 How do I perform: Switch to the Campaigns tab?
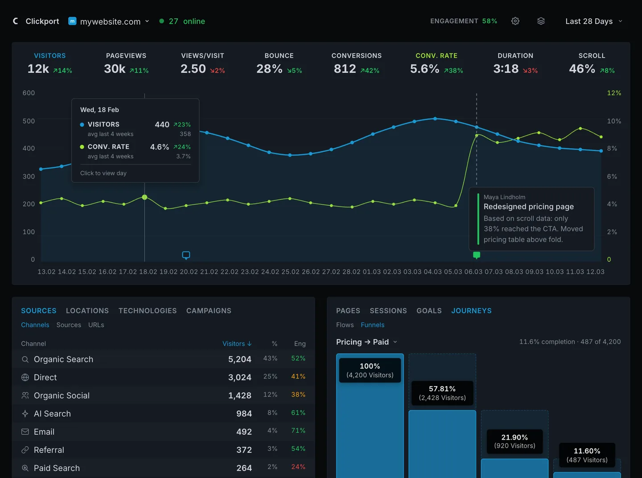coord(209,311)
